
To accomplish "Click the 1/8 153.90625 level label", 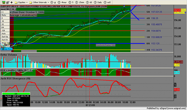I will (x=154, y=37).
